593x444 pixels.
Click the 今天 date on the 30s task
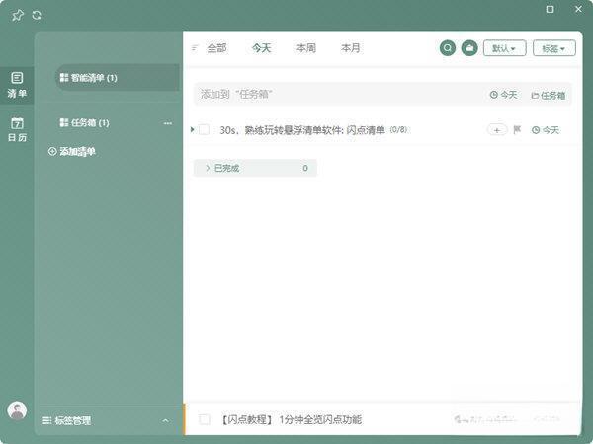coord(546,130)
